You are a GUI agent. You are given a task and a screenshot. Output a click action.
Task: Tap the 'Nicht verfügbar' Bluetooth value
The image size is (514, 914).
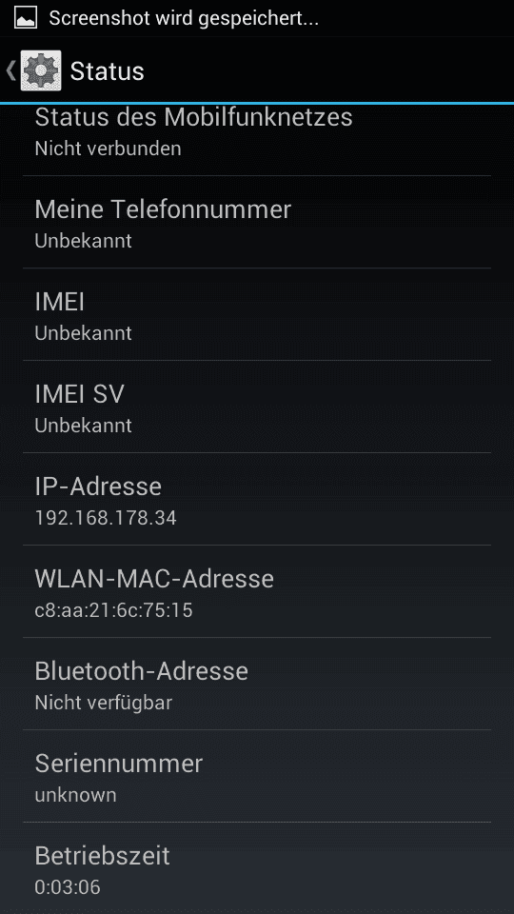(104, 703)
